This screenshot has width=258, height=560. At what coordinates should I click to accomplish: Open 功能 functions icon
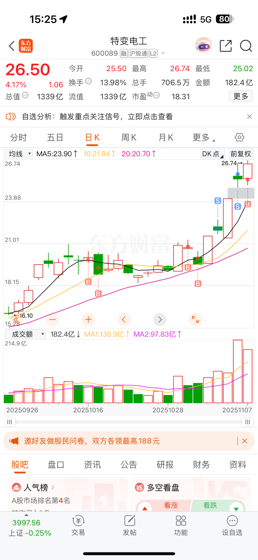(181, 525)
